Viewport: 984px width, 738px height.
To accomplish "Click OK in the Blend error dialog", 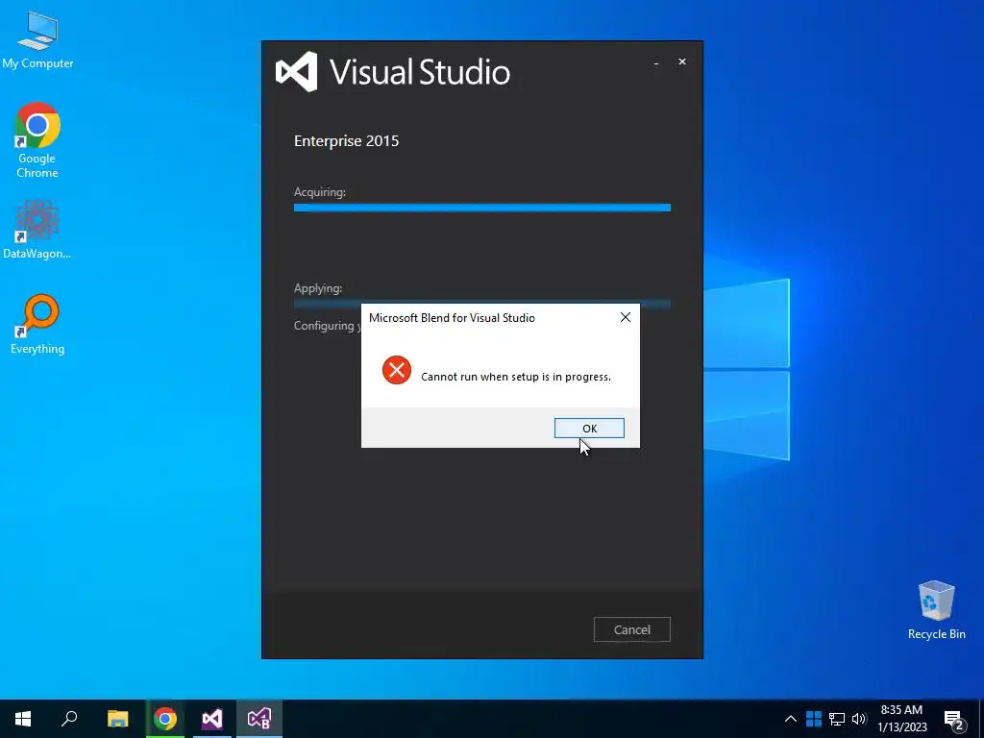I will point(589,428).
